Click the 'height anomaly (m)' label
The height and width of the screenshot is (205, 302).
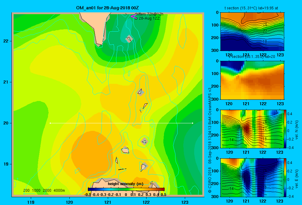tap(126, 184)
